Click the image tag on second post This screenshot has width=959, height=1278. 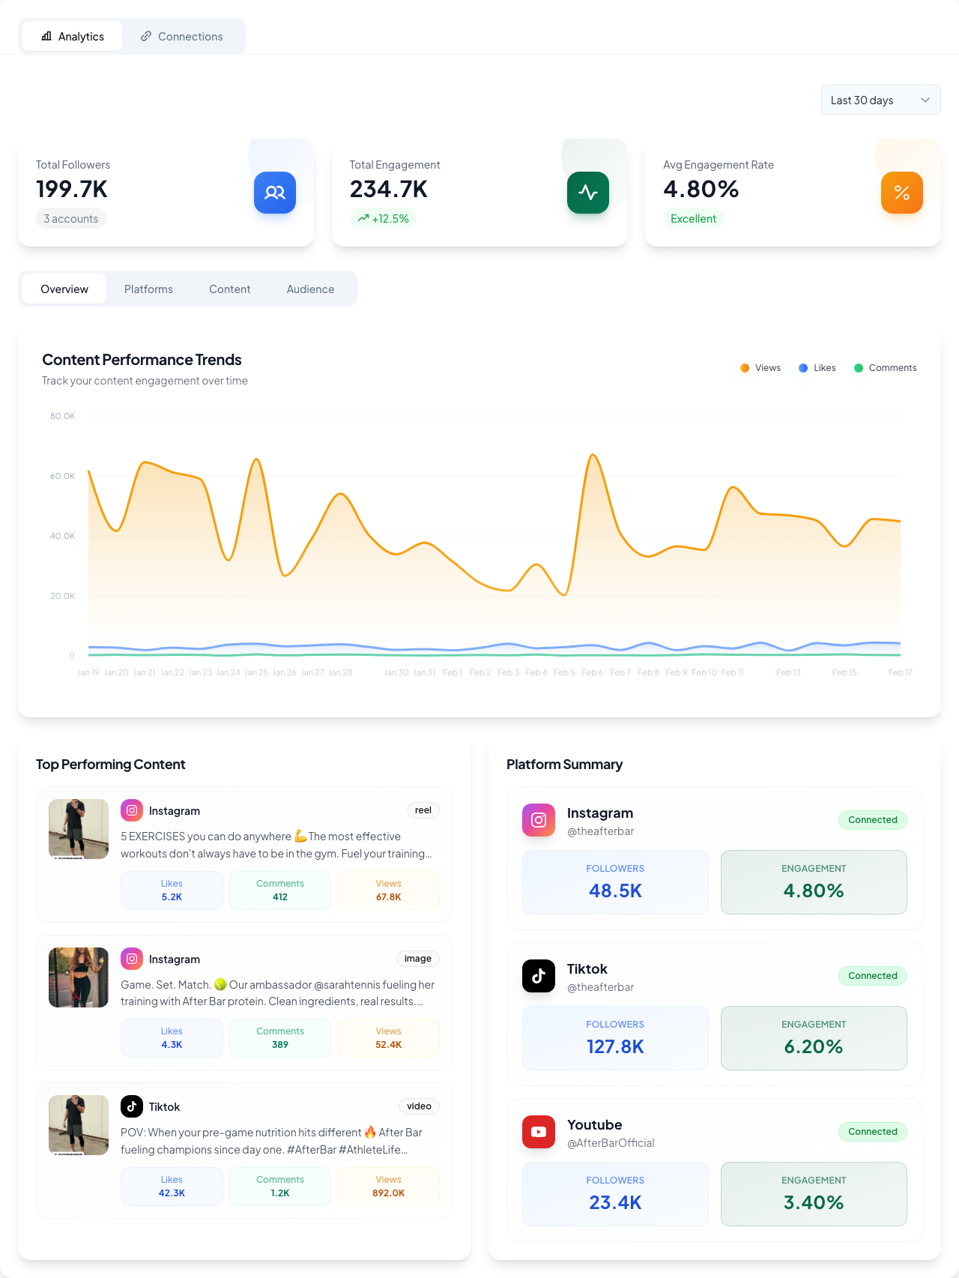coord(418,959)
